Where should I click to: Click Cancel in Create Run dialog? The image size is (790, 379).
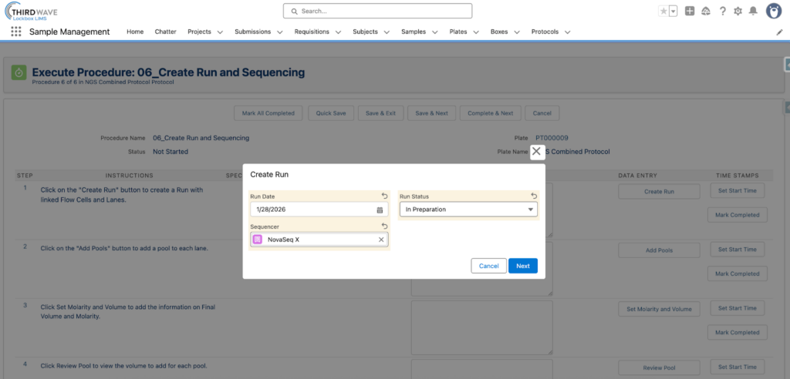tap(488, 266)
